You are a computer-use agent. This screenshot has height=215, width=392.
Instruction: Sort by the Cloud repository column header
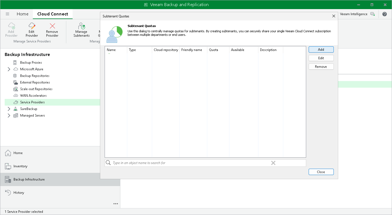(166, 50)
